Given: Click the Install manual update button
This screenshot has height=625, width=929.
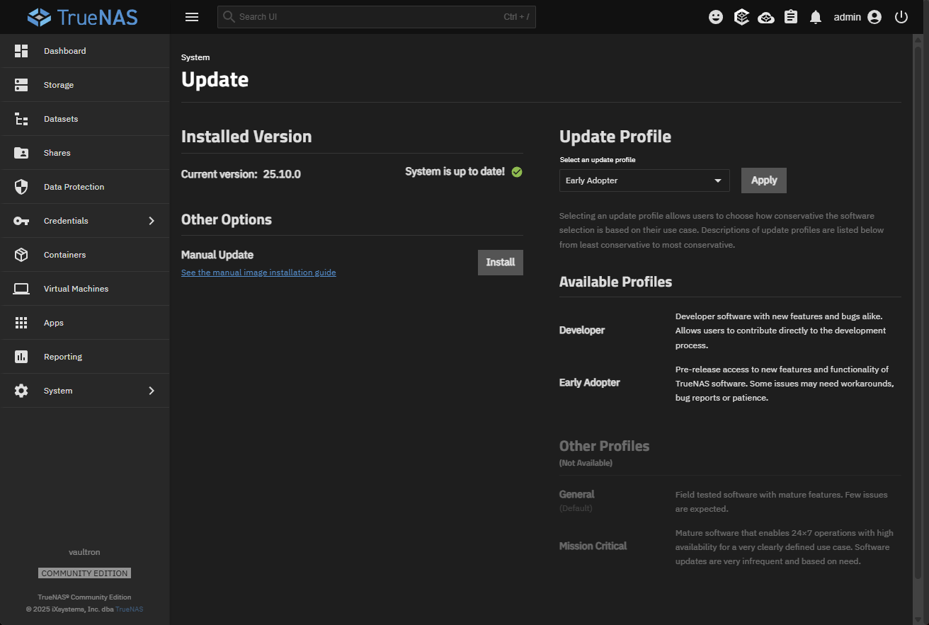Looking at the screenshot, I should pos(500,263).
